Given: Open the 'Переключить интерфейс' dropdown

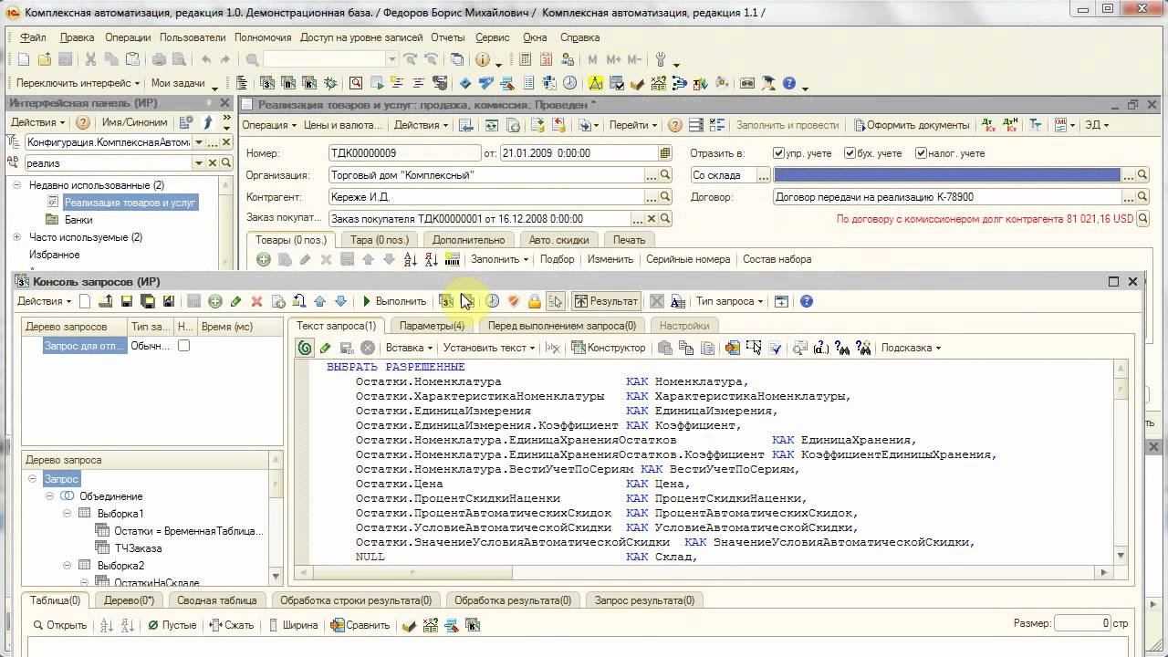Looking at the screenshot, I should click(x=79, y=83).
